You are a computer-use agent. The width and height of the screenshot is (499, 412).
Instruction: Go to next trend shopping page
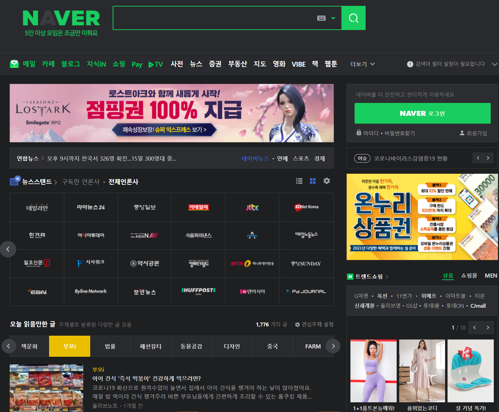tap(488, 327)
